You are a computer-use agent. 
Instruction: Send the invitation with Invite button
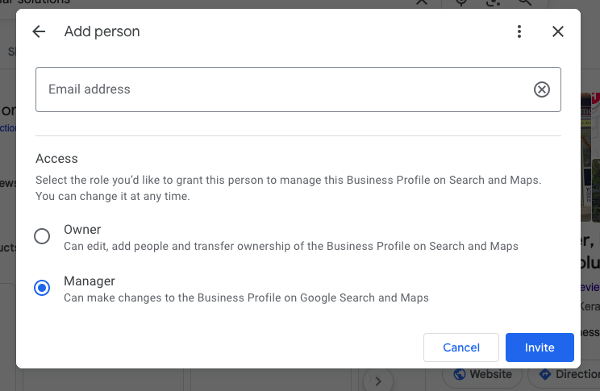pos(540,347)
